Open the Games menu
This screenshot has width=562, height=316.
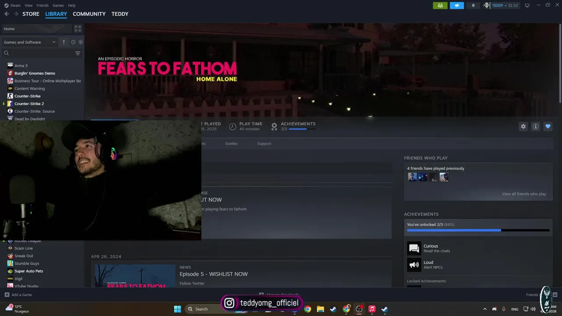click(58, 5)
